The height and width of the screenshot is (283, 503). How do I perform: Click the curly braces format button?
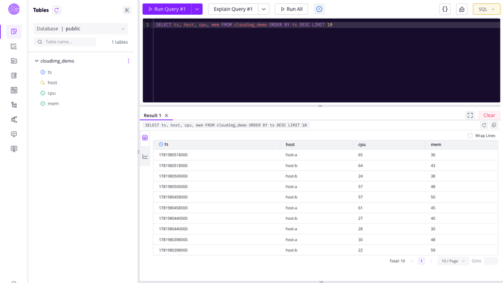[445, 9]
